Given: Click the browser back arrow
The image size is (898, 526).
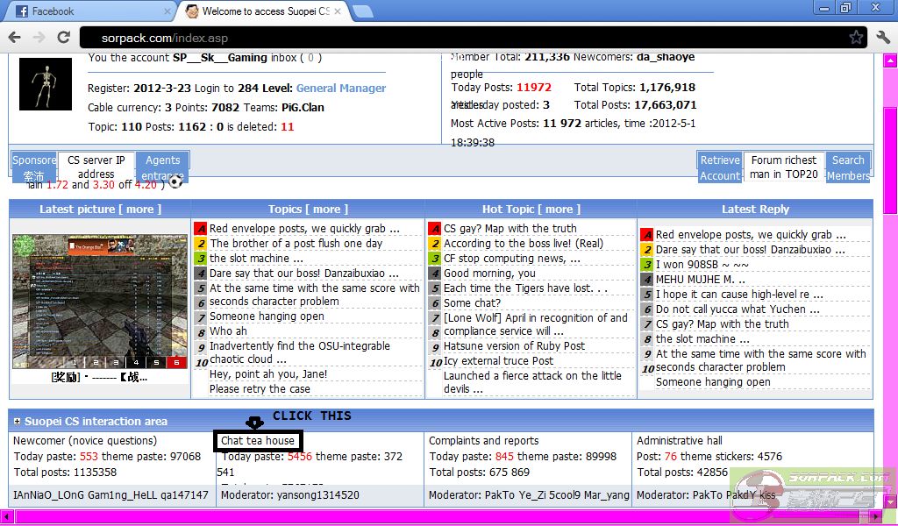Looking at the screenshot, I should pyautogui.click(x=15, y=38).
